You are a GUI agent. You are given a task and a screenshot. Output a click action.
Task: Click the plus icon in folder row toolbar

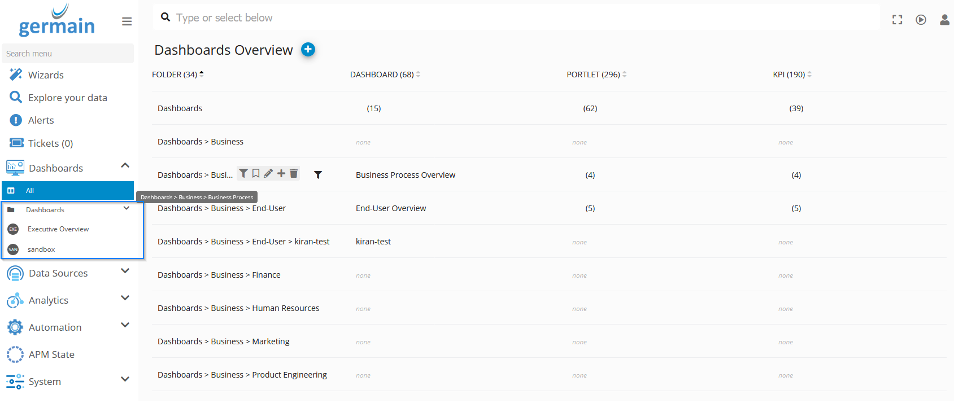[x=281, y=174]
